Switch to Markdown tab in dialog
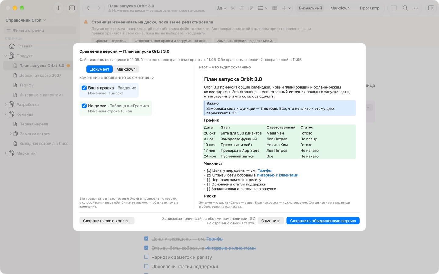439x274 pixels. point(126,69)
